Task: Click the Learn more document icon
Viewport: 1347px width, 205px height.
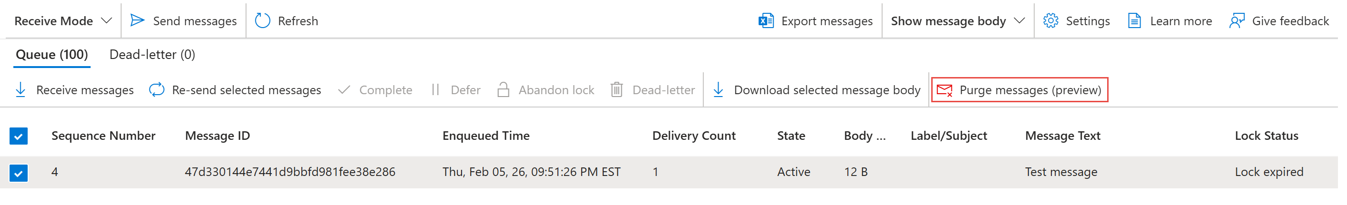Action: pyautogui.click(x=1134, y=21)
